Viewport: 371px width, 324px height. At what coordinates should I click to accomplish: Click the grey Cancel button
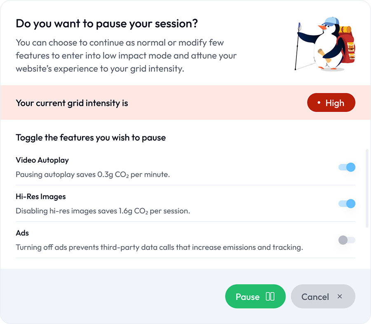coord(323,296)
